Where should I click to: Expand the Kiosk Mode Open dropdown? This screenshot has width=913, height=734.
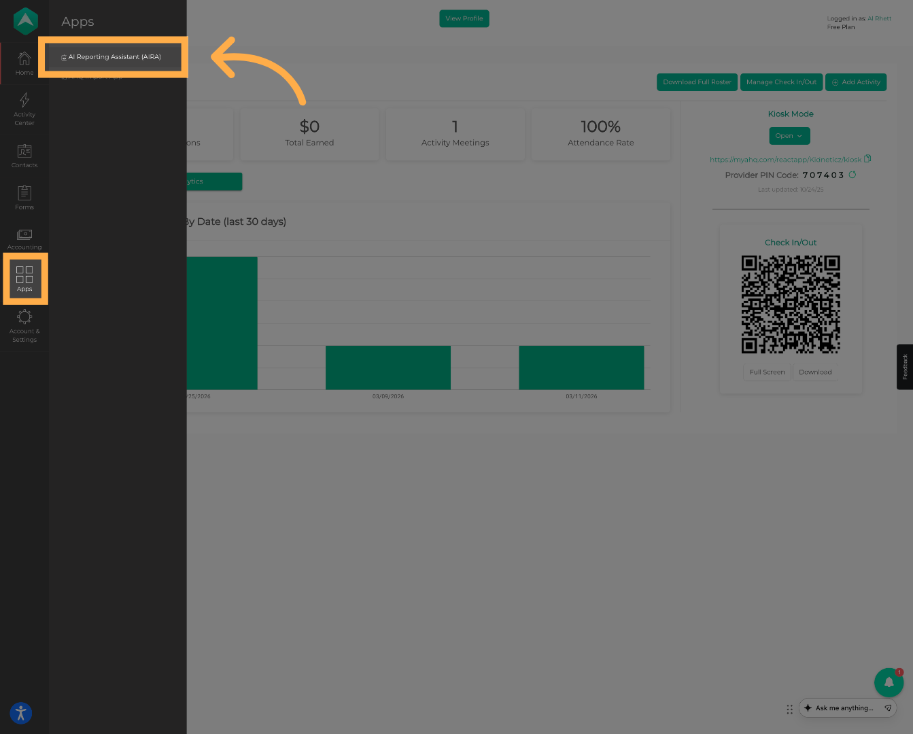[x=789, y=136]
